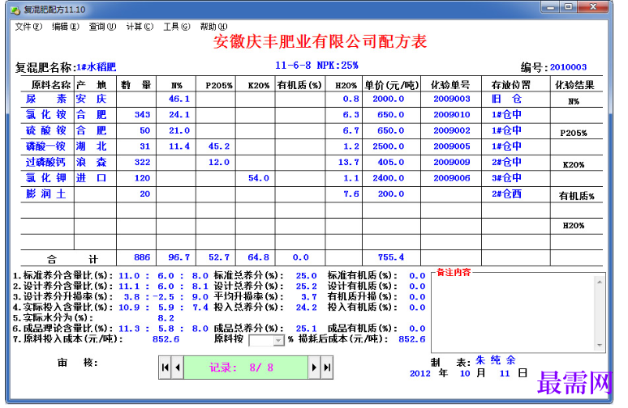The image size is (628, 408).
Task: Select raw material 磷酸一铵
Action: (x=46, y=147)
